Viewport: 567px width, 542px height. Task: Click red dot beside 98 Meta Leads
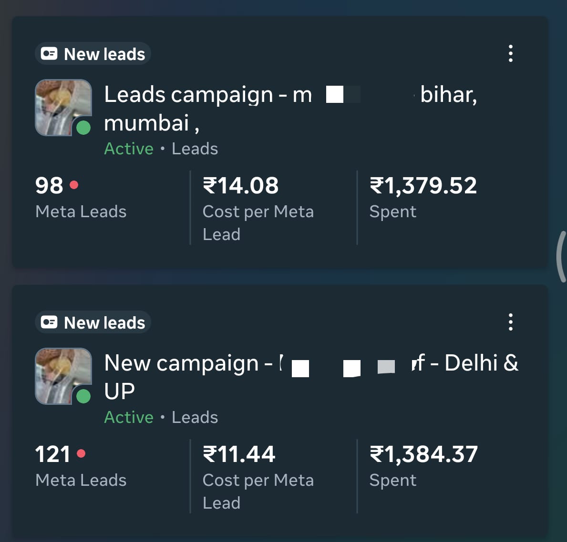click(x=74, y=185)
